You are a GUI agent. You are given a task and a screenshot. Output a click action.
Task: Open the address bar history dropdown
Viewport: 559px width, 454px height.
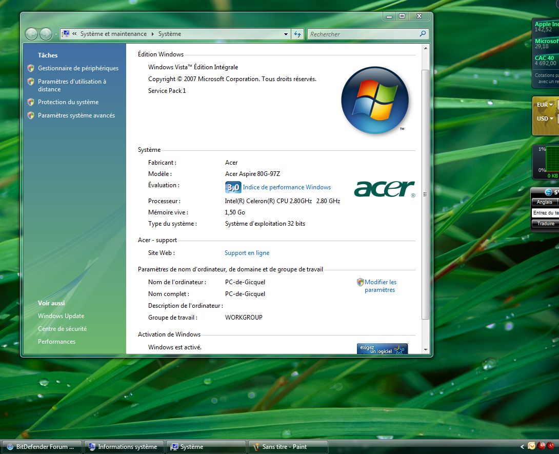pyautogui.click(x=286, y=34)
